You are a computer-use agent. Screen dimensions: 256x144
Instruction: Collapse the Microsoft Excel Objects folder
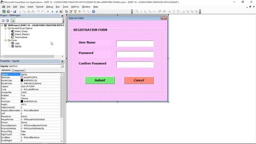pos(6,28)
